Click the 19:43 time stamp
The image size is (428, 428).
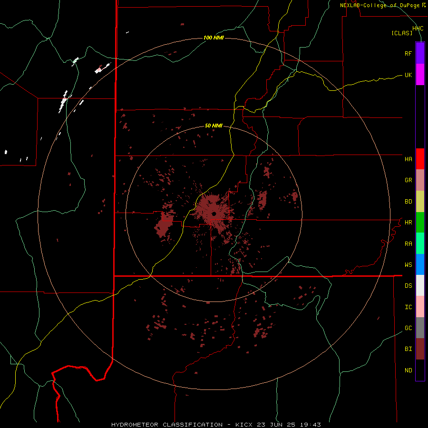point(311,425)
